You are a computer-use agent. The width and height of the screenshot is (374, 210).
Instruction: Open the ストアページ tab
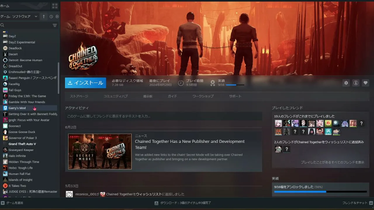click(79, 96)
